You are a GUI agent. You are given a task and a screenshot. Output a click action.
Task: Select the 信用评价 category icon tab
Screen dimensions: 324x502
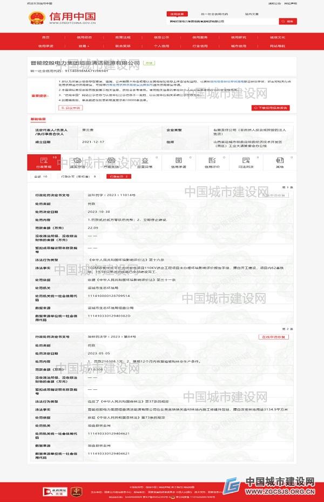pyautogui.click(x=212, y=162)
